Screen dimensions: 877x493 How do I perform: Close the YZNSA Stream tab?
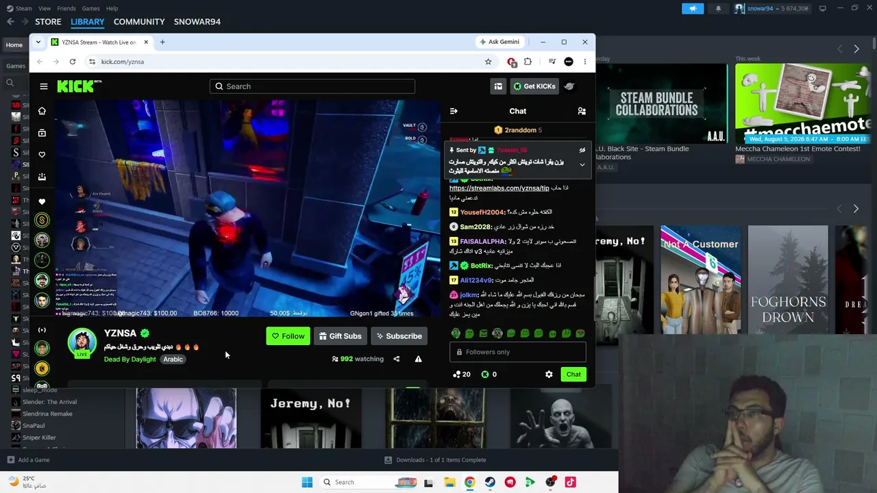146,42
